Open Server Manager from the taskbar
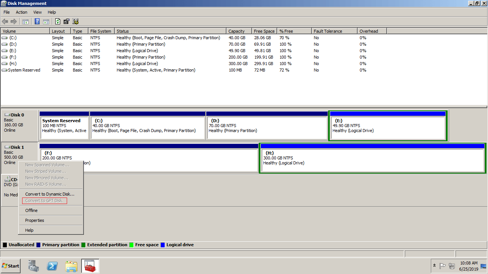Image resolution: width=488 pixels, height=274 pixels. (x=34, y=266)
